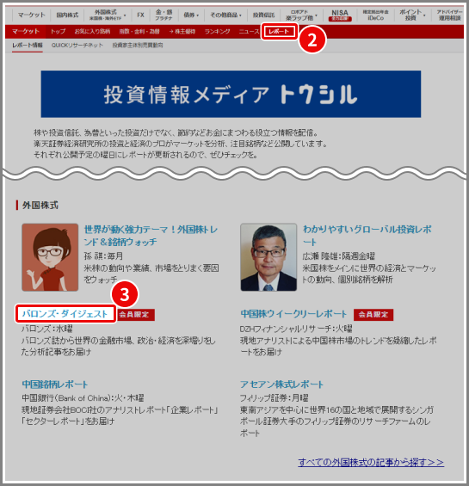
Task: Open the レポート tab in red menu
Action: (279, 31)
